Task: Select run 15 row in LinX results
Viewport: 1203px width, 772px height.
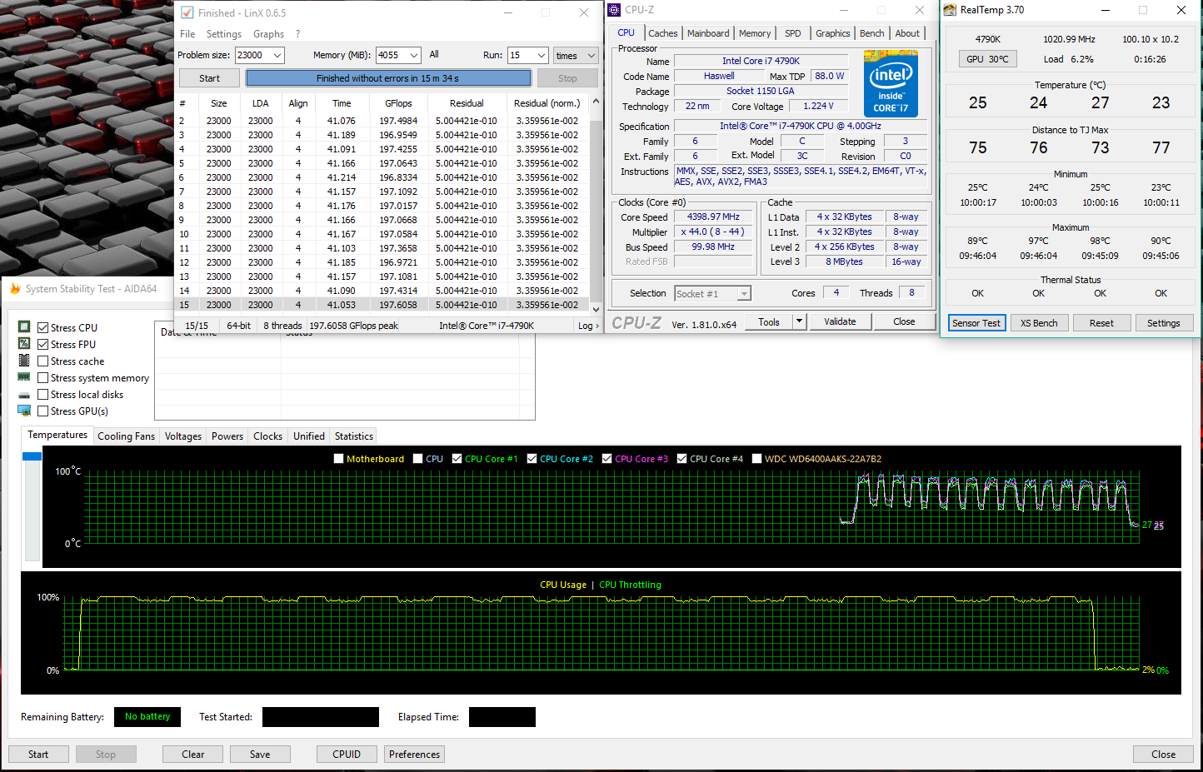Action: (382, 305)
